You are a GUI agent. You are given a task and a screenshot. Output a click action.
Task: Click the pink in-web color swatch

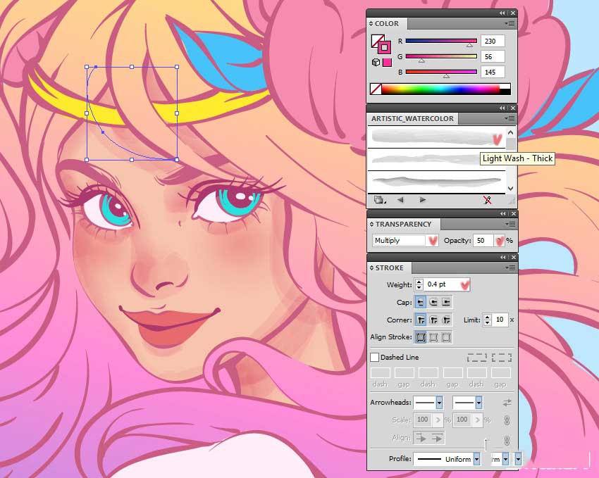tap(387, 62)
